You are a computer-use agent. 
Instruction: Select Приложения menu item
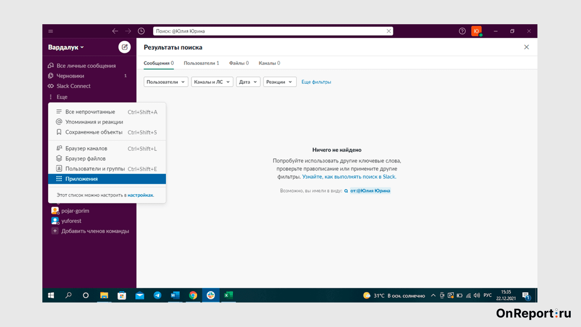tap(107, 179)
